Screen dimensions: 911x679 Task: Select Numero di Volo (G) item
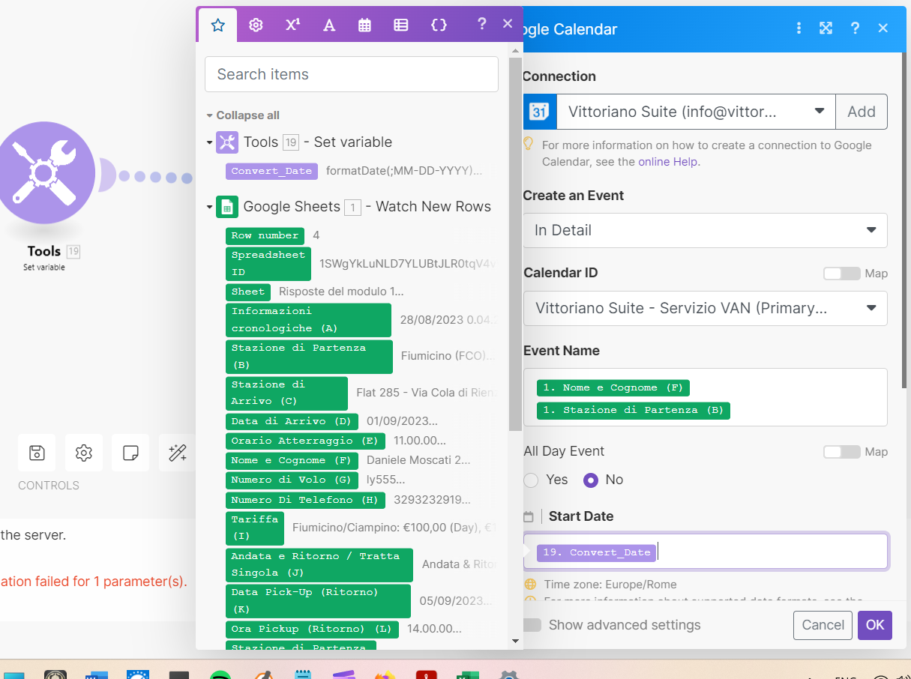coord(292,480)
